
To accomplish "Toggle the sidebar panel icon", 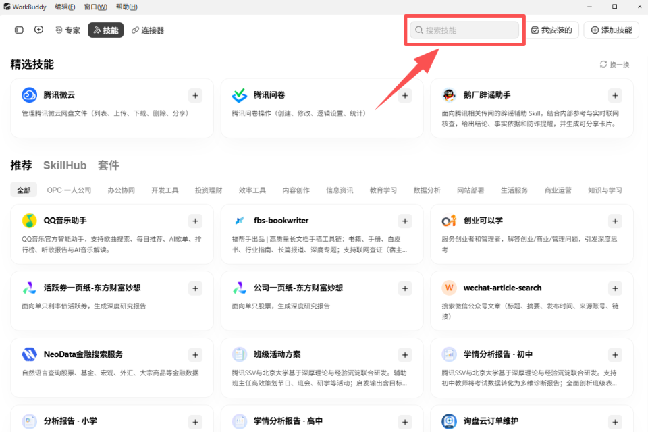I will pyautogui.click(x=19, y=30).
